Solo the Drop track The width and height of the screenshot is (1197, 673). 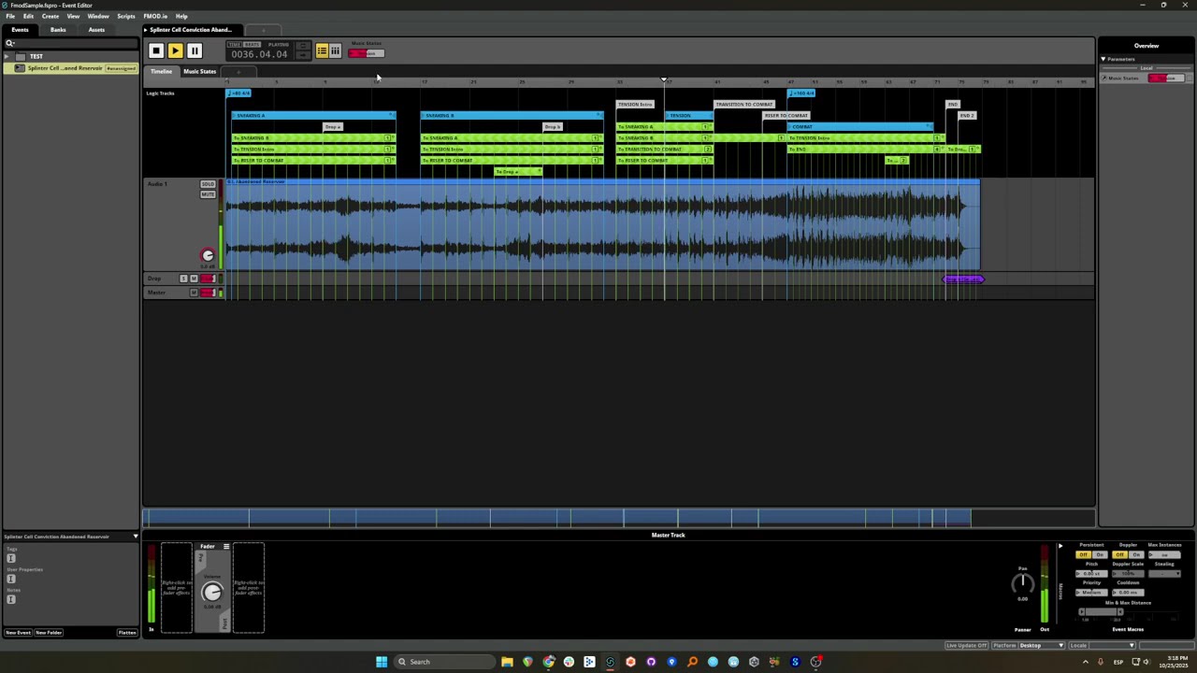(184, 279)
